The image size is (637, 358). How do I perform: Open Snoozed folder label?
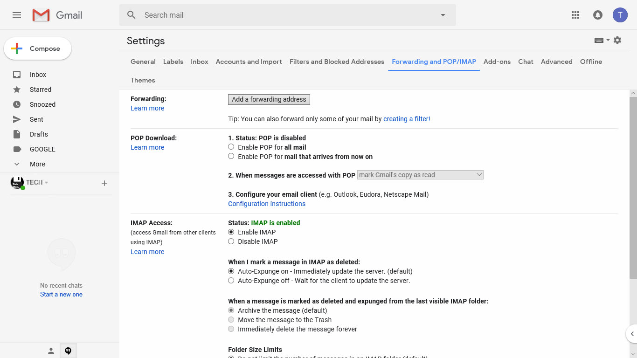(x=42, y=104)
